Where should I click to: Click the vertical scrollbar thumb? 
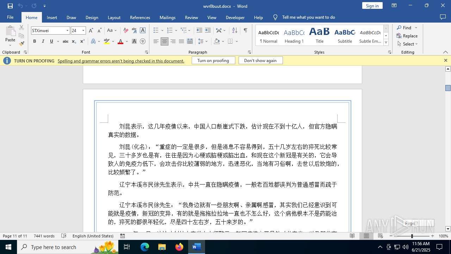pos(448,88)
